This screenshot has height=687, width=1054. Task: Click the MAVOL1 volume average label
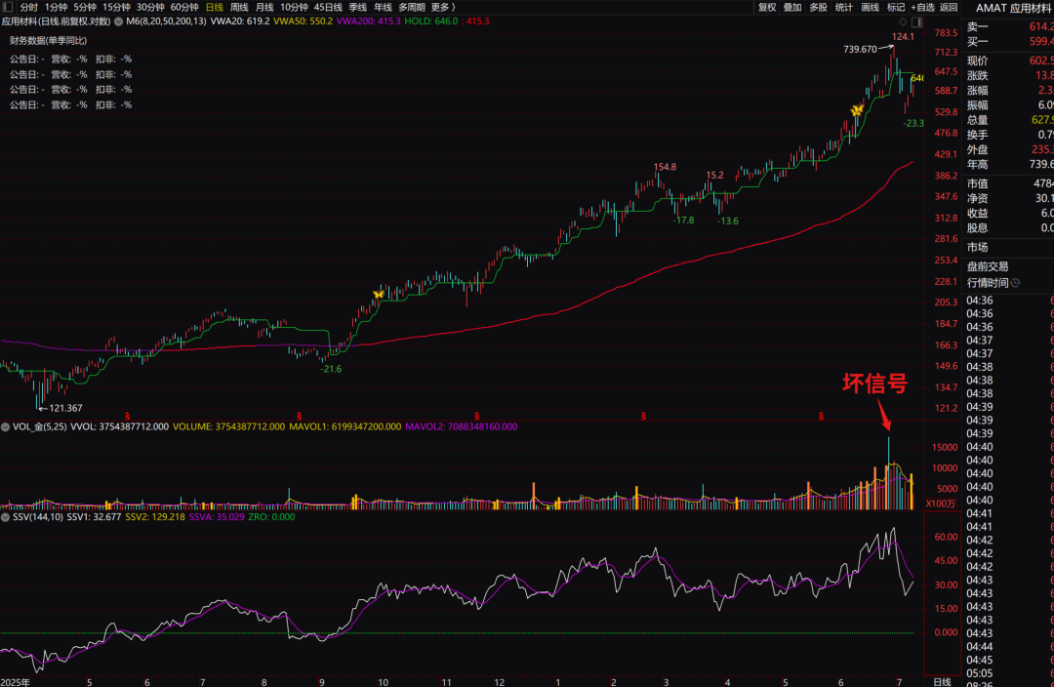(x=345, y=426)
